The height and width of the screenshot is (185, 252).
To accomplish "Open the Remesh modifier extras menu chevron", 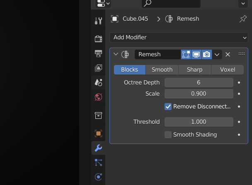I will click(217, 55).
